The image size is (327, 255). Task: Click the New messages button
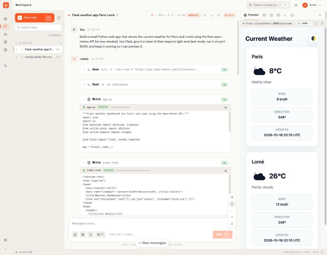coord(152,243)
